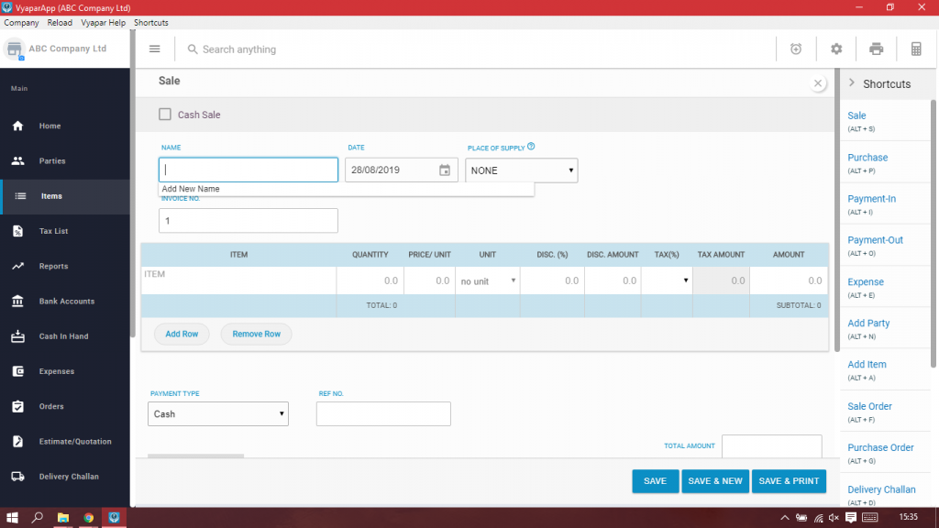Click the hamburger menu beside the search bar

pos(154,49)
